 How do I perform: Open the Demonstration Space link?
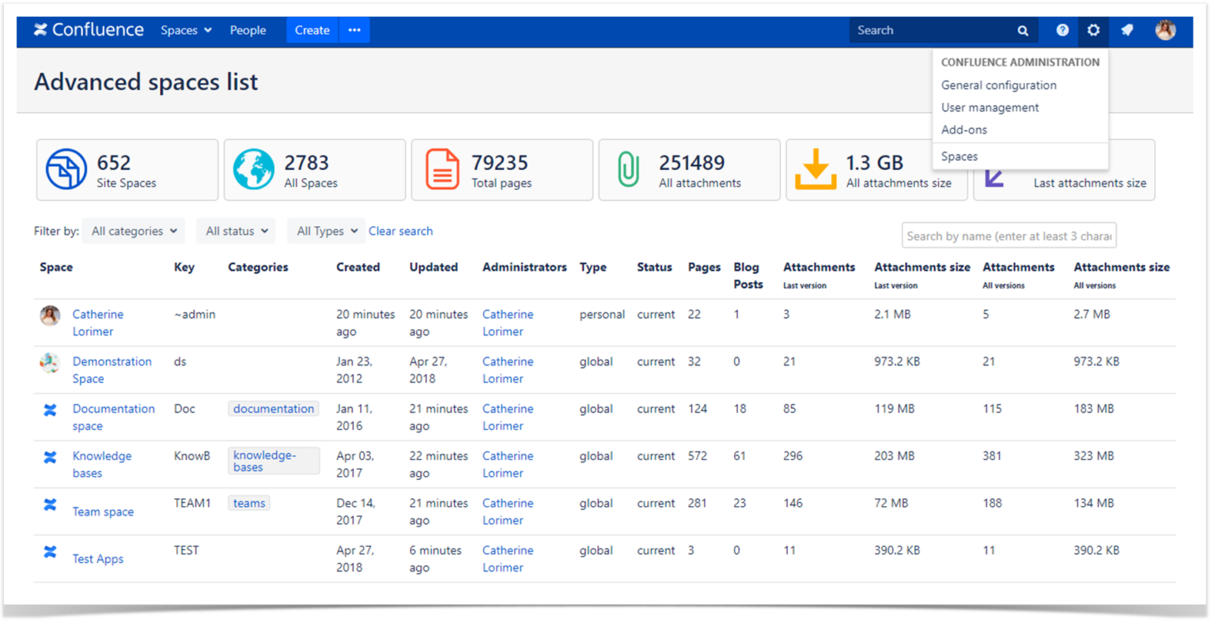tap(112, 370)
